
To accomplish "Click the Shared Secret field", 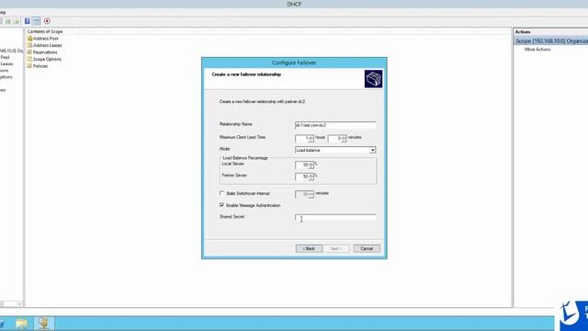I will [335, 218].
